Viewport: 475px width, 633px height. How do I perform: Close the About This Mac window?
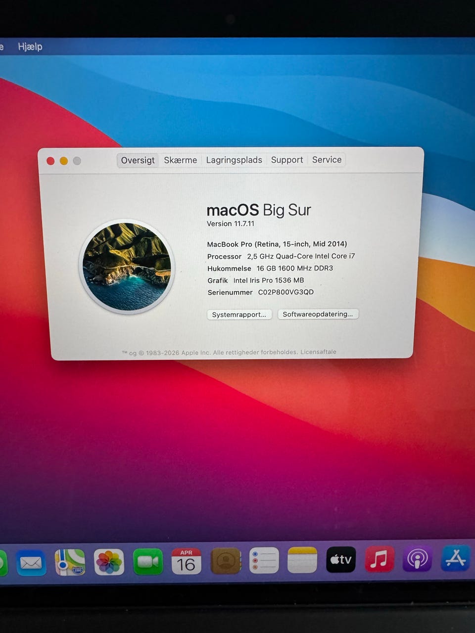pos(50,161)
